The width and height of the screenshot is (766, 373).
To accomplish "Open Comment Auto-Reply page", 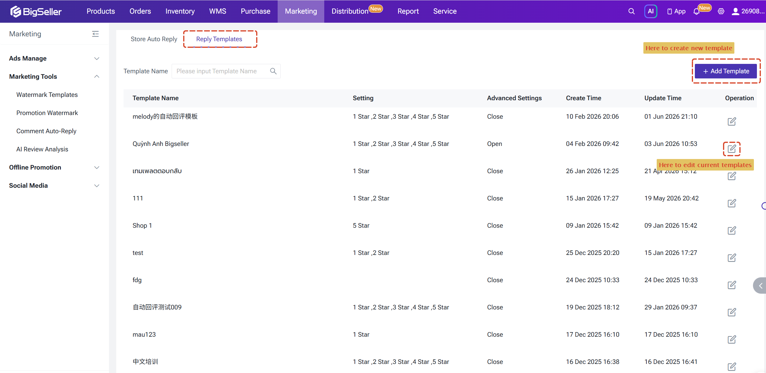I will [x=46, y=131].
